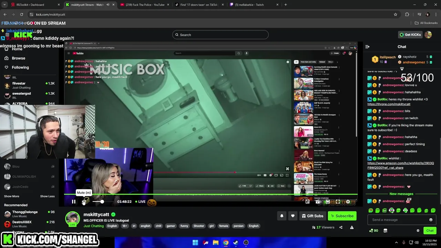Expand the gift leaderboard dropdown arrow

pyautogui.click(x=402, y=69)
